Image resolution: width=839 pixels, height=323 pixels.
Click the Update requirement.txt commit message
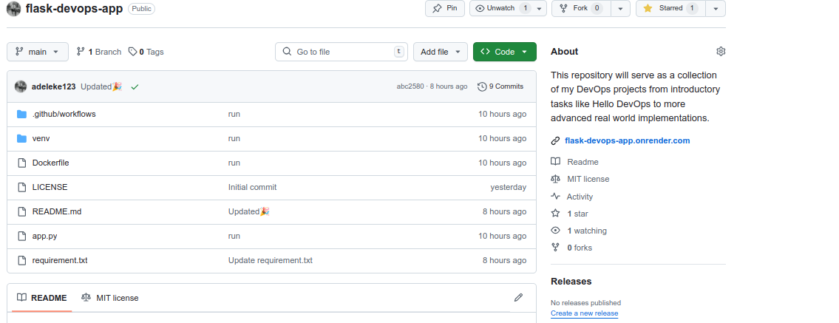[271, 260]
